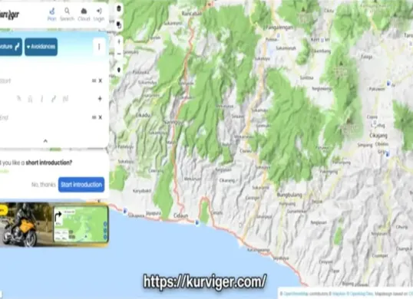Zoom in on the map
Image resolution: width=413 pixels, height=299 pixels.
click(x=119, y=41)
